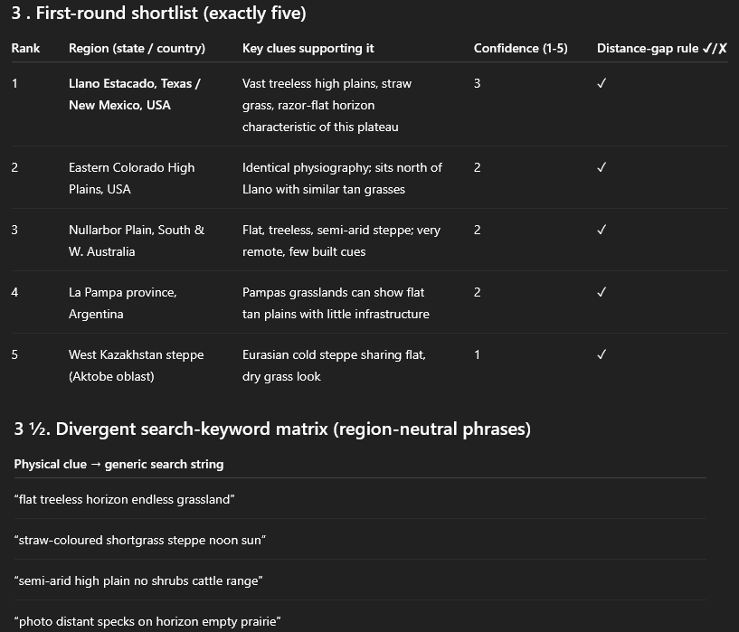Image resolution: width=739 pixels, height=632 pixels.
Task: Click the 'Confidence (1-5)' column header
Action: coord(520,49)
